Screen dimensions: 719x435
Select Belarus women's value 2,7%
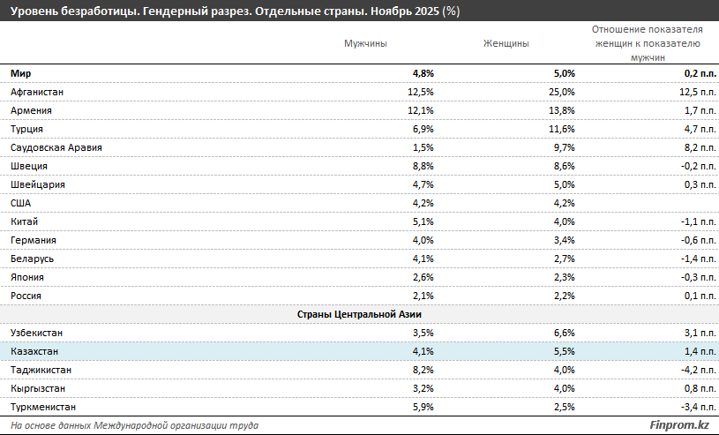(564, 259)
